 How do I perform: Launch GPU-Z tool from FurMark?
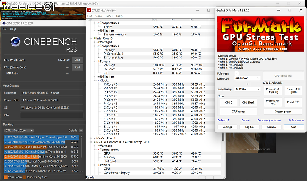[x=229, y=103]
